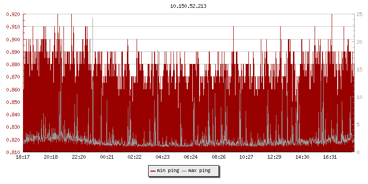Image resolution: width=368 pixels, height=184 pixels.
Task: Select the 04:23 time axis label
Action: (162, 157)
